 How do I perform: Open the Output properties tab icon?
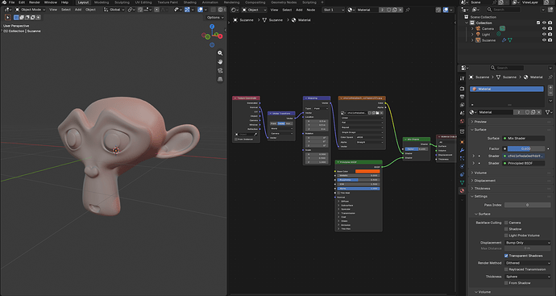pyautogui.click(x=462, y=97)
